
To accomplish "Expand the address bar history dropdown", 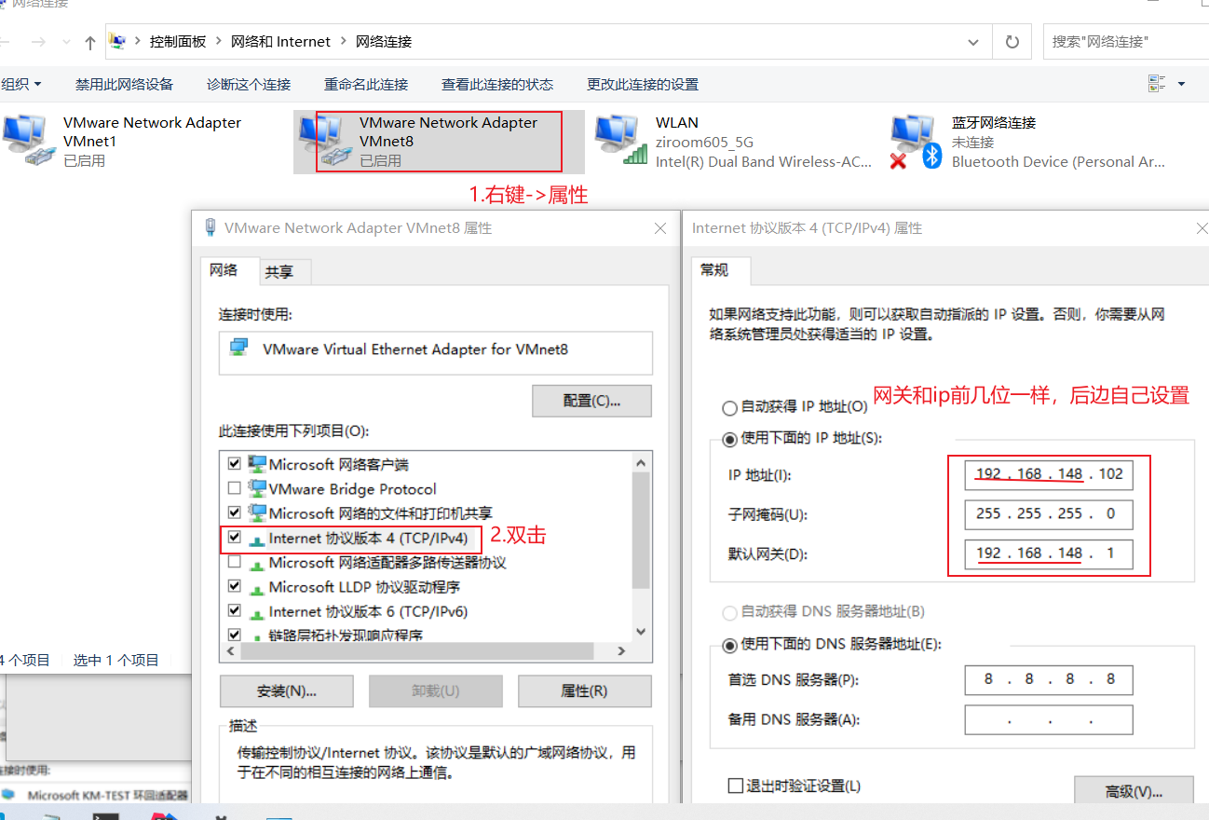I will [973, 42].
